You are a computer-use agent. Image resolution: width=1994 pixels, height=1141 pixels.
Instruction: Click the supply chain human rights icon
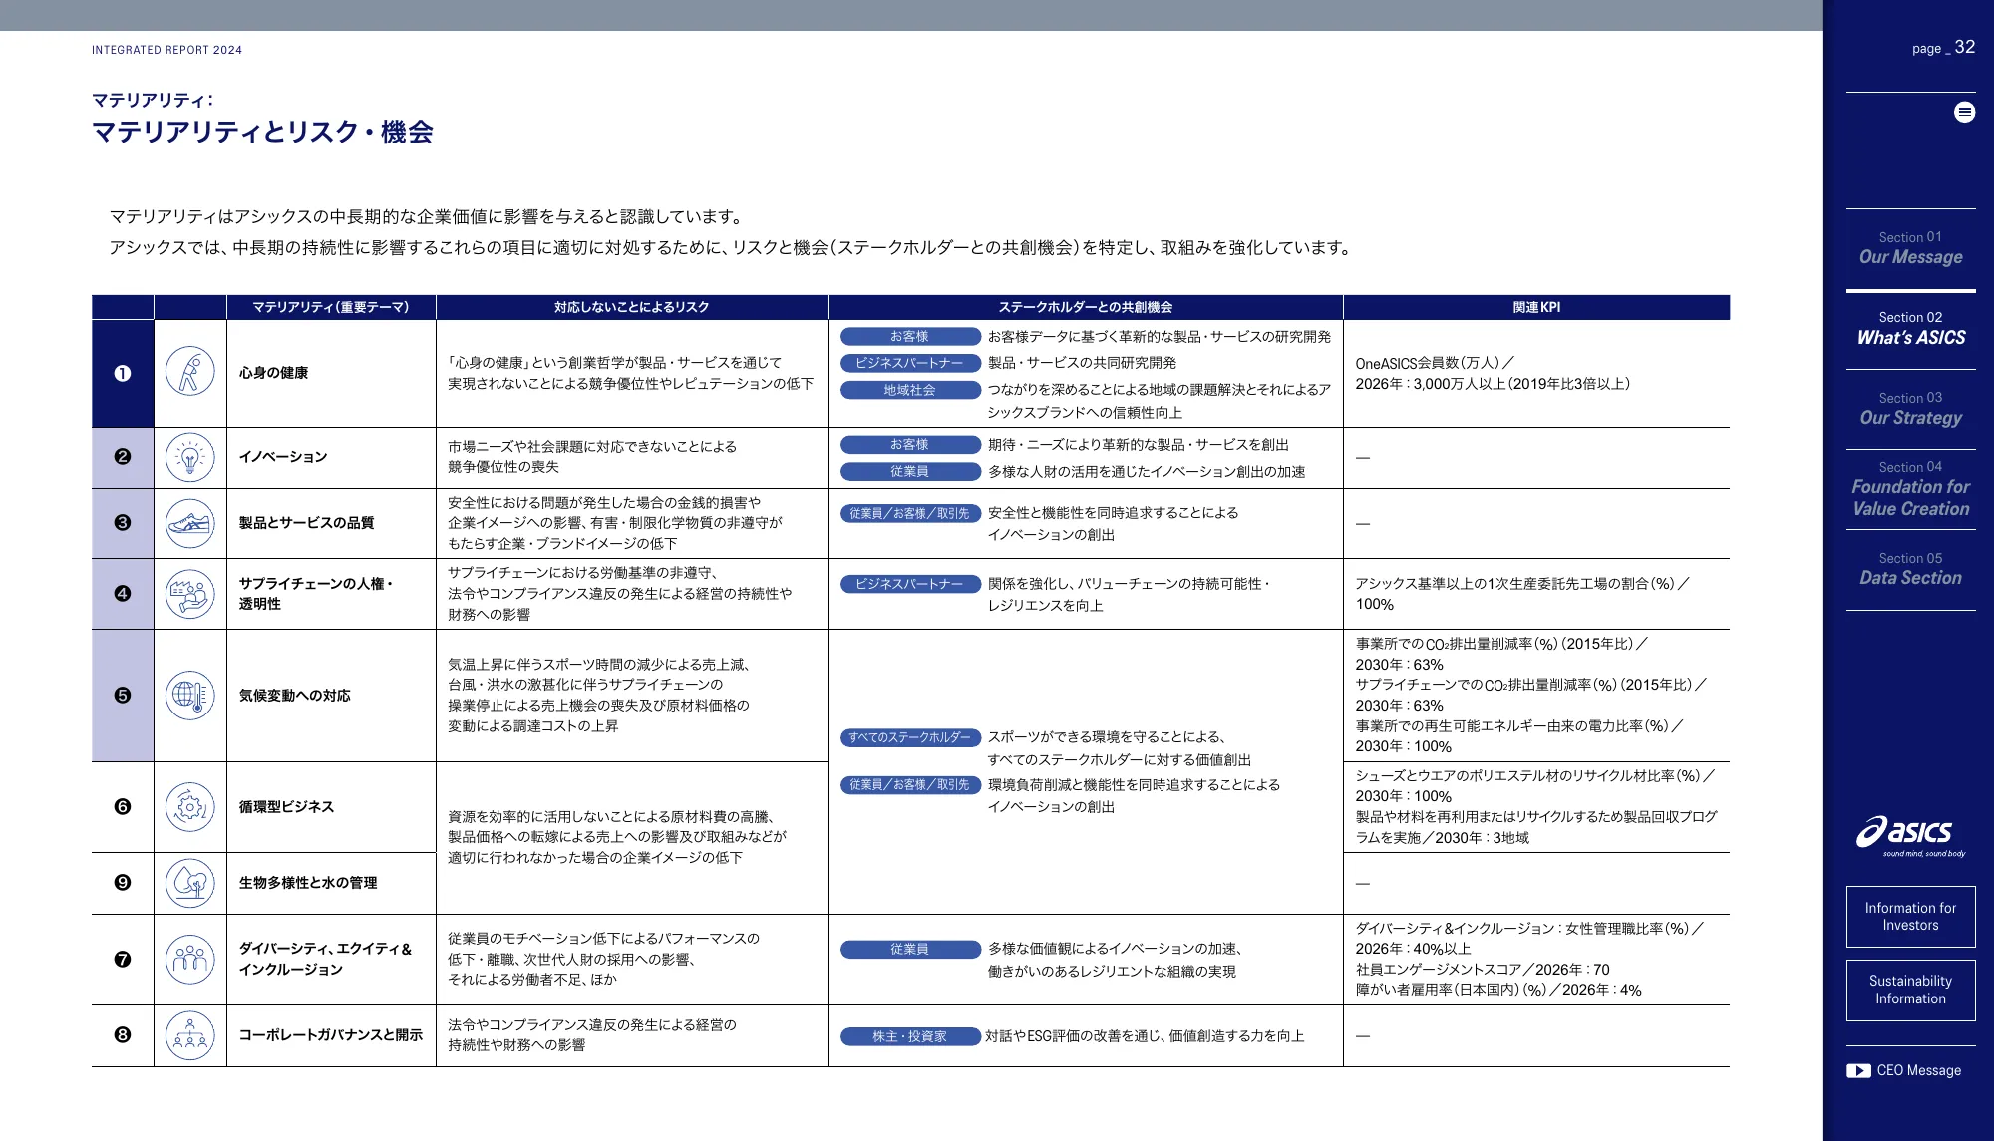189,594
